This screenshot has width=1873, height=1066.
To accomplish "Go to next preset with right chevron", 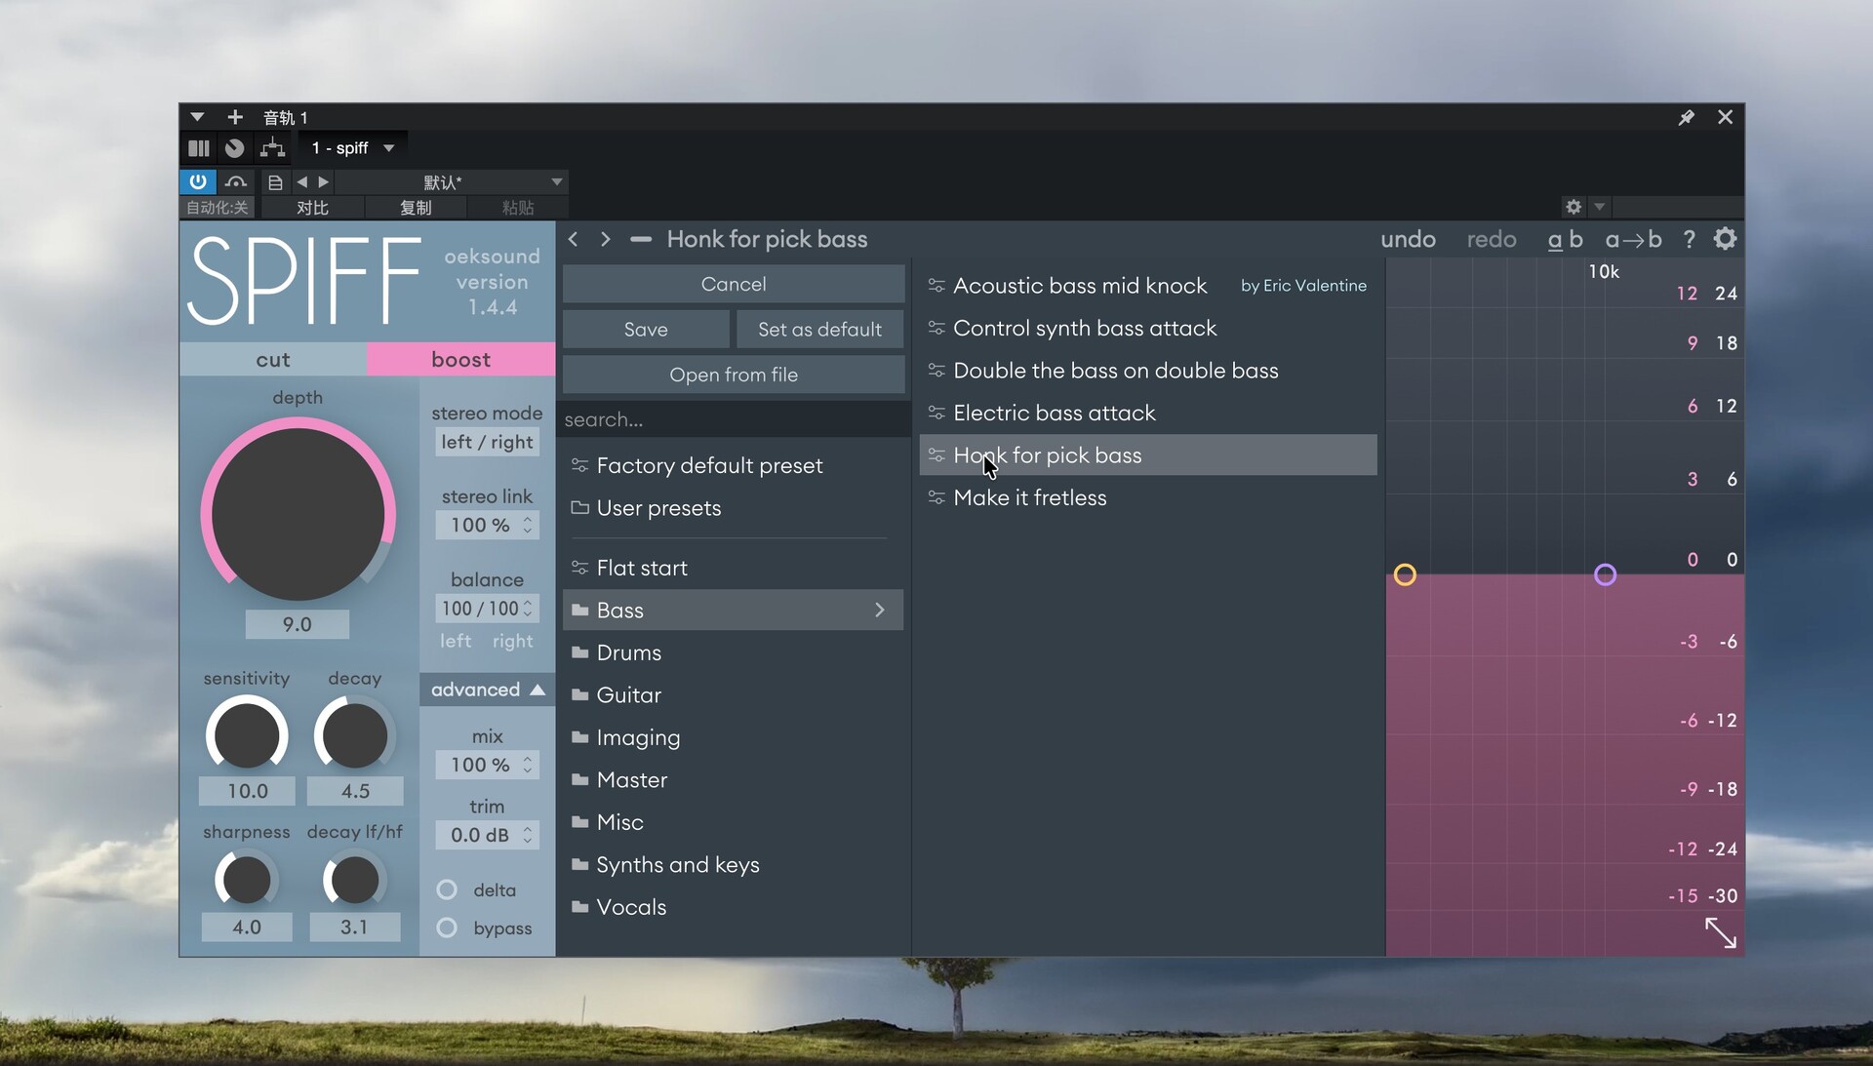I will click(606, 239).
